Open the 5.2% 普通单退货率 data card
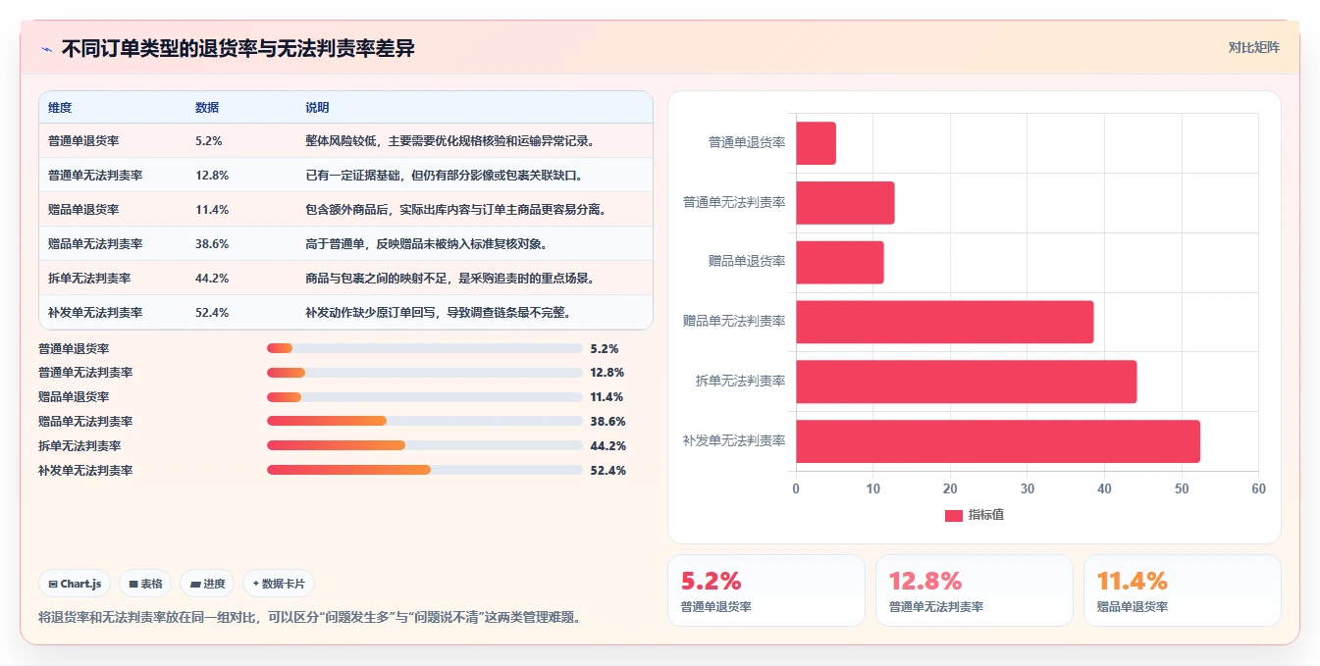 pyautogui.click(x=766, y=590)
